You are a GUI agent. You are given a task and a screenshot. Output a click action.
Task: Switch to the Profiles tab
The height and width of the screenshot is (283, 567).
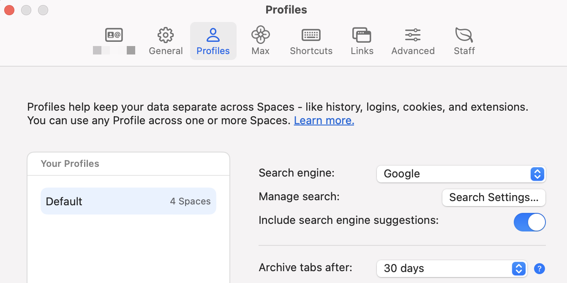click(213, 41)
